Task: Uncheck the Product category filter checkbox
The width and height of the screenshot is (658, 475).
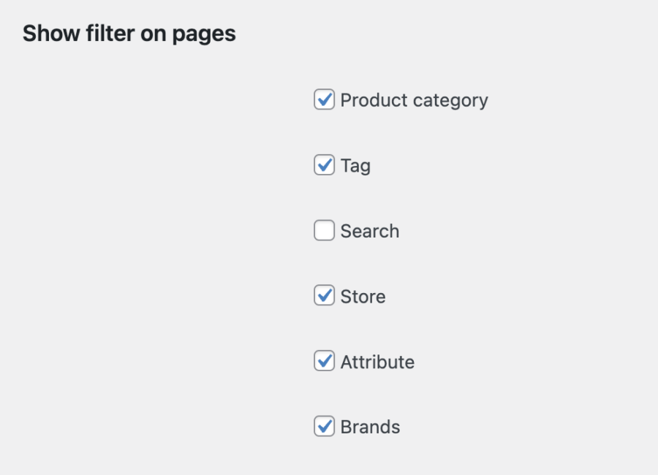Action: pos(324,100)
